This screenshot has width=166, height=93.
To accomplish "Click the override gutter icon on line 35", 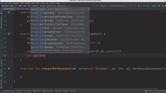I will pyautogui.click(x=9, y=68).
